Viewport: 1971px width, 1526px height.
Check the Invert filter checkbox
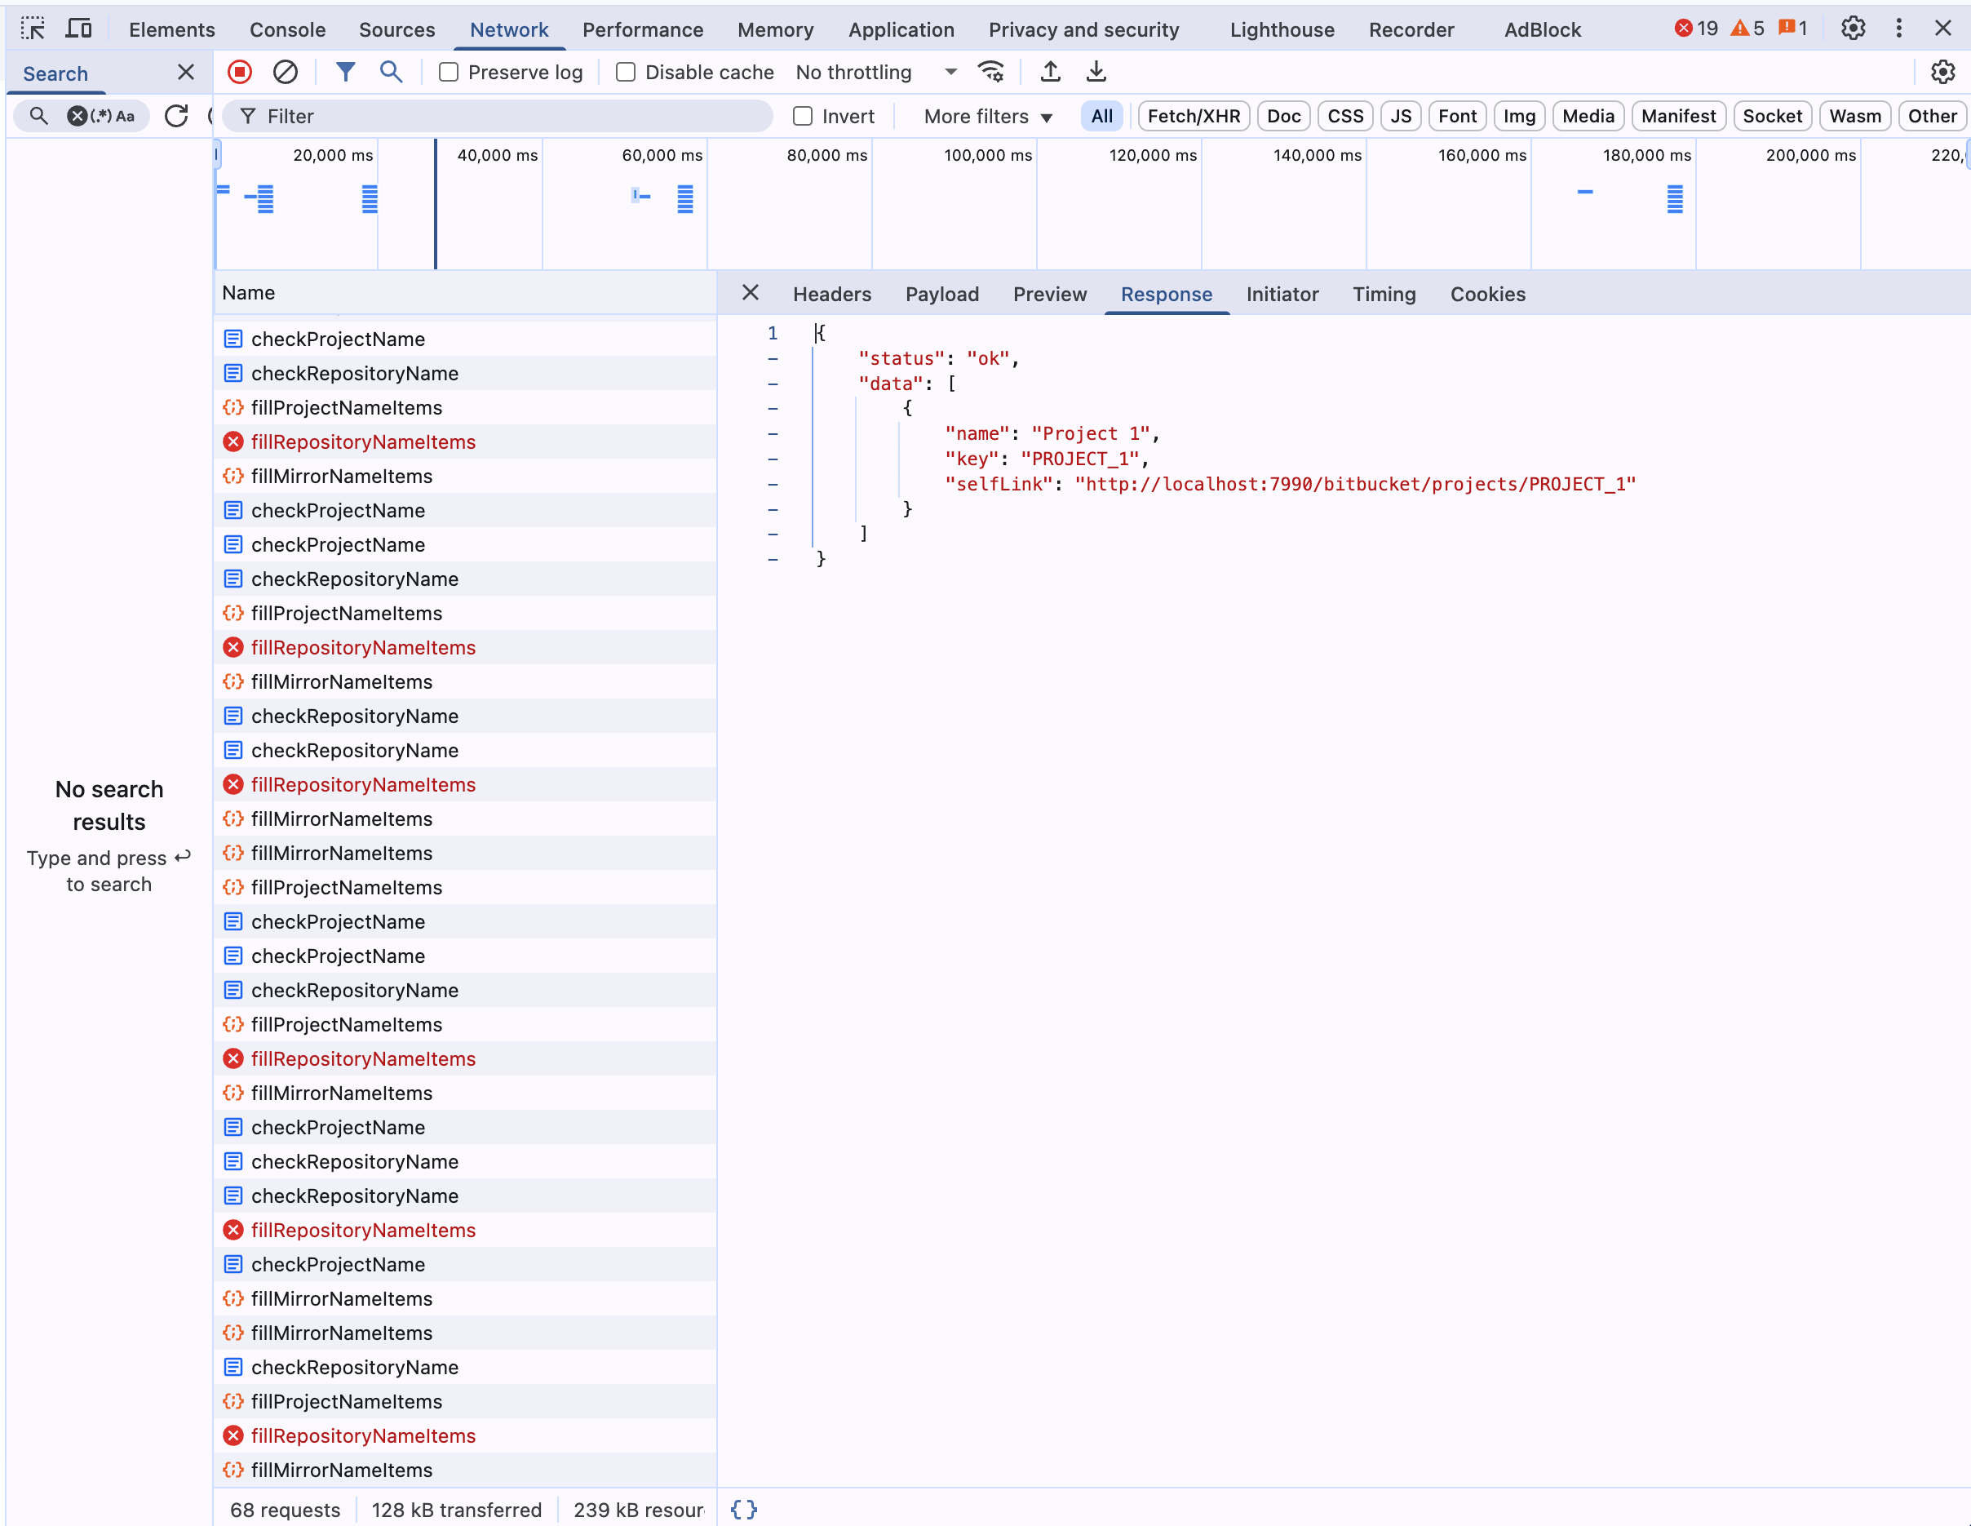(802, 116)
